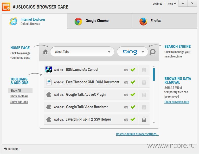Click Java Plug-In 2 SSV Helper puzzle icon
Image resolution: width=199 pixels, height=154 pixels.
49,119
